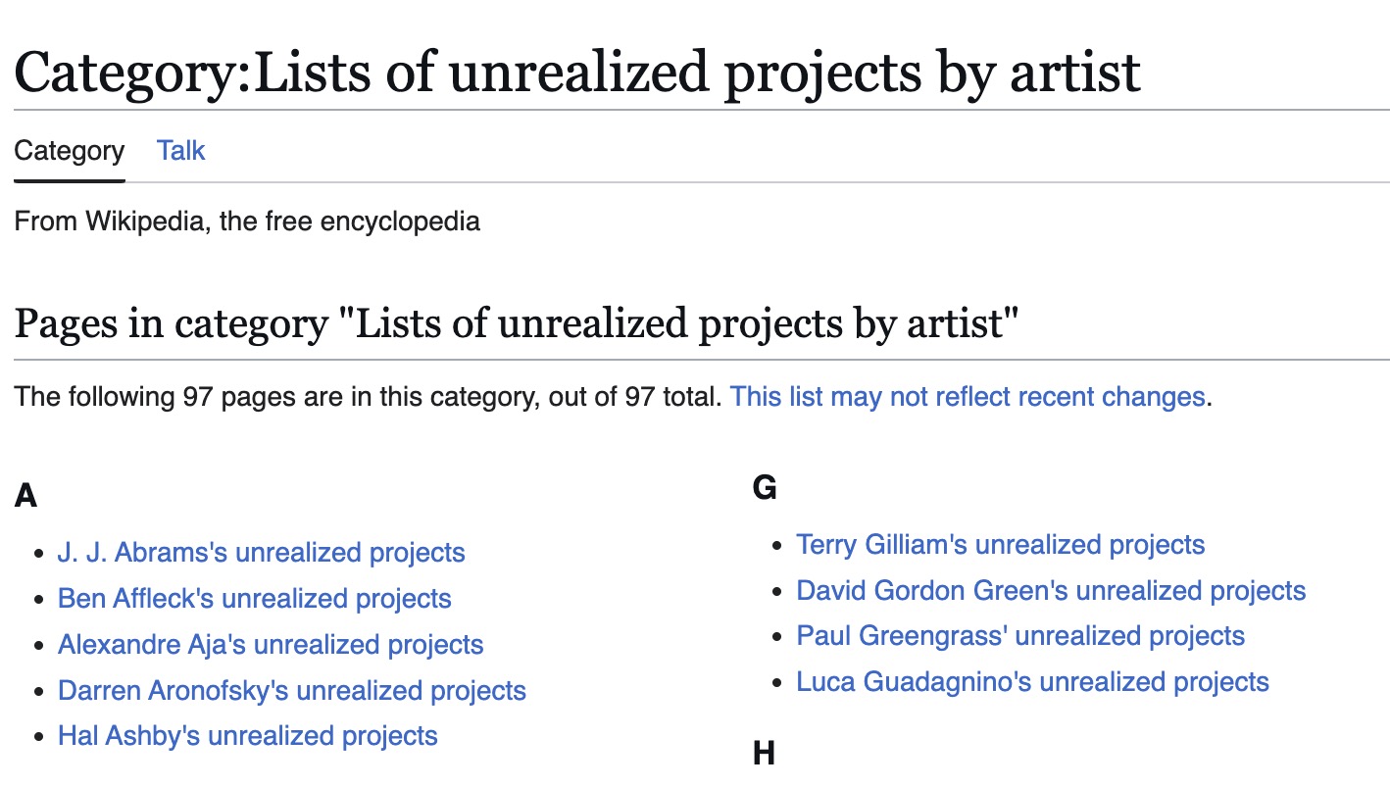1390x788 pixels.
Task: Open Darren Aronofsky's unrealized projects page
Action: (x=292, y=690)
